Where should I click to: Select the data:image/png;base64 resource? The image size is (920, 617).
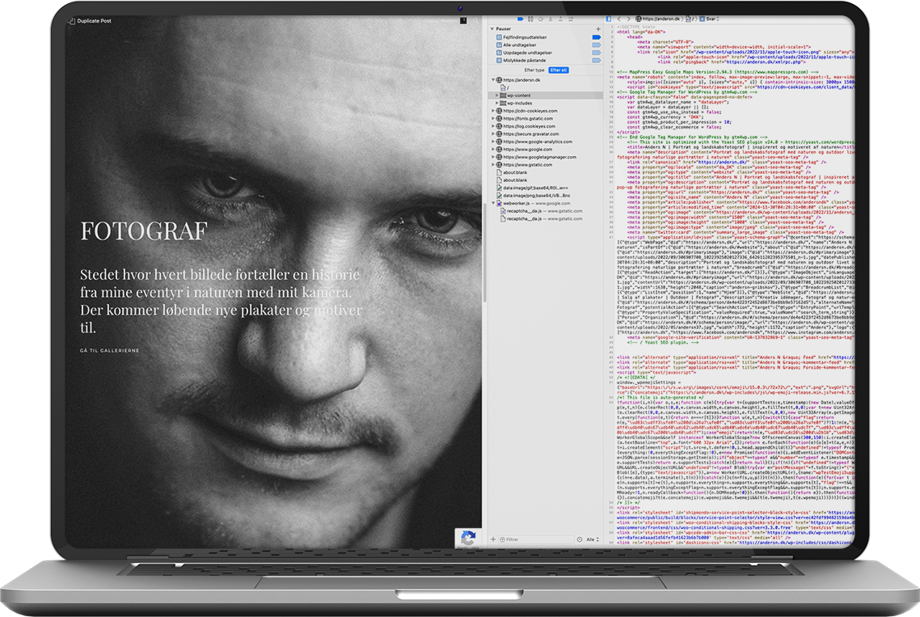click(536, 196)
